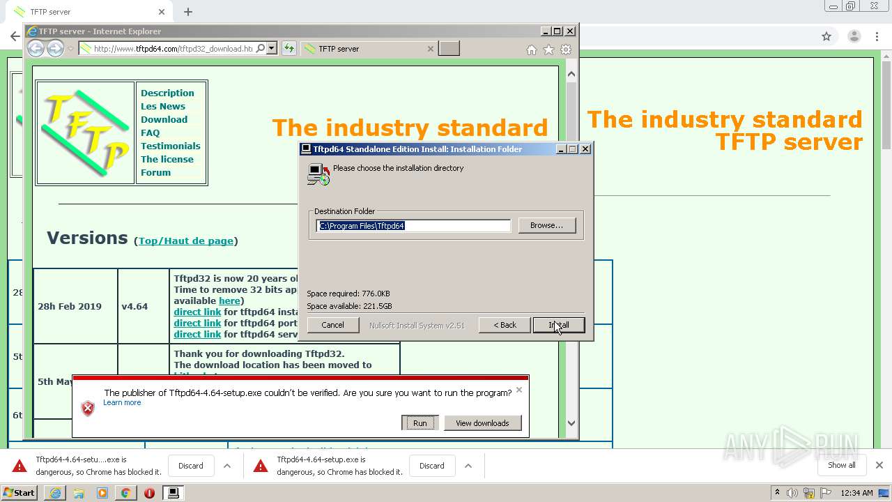Open IE Home page icon

532,50
